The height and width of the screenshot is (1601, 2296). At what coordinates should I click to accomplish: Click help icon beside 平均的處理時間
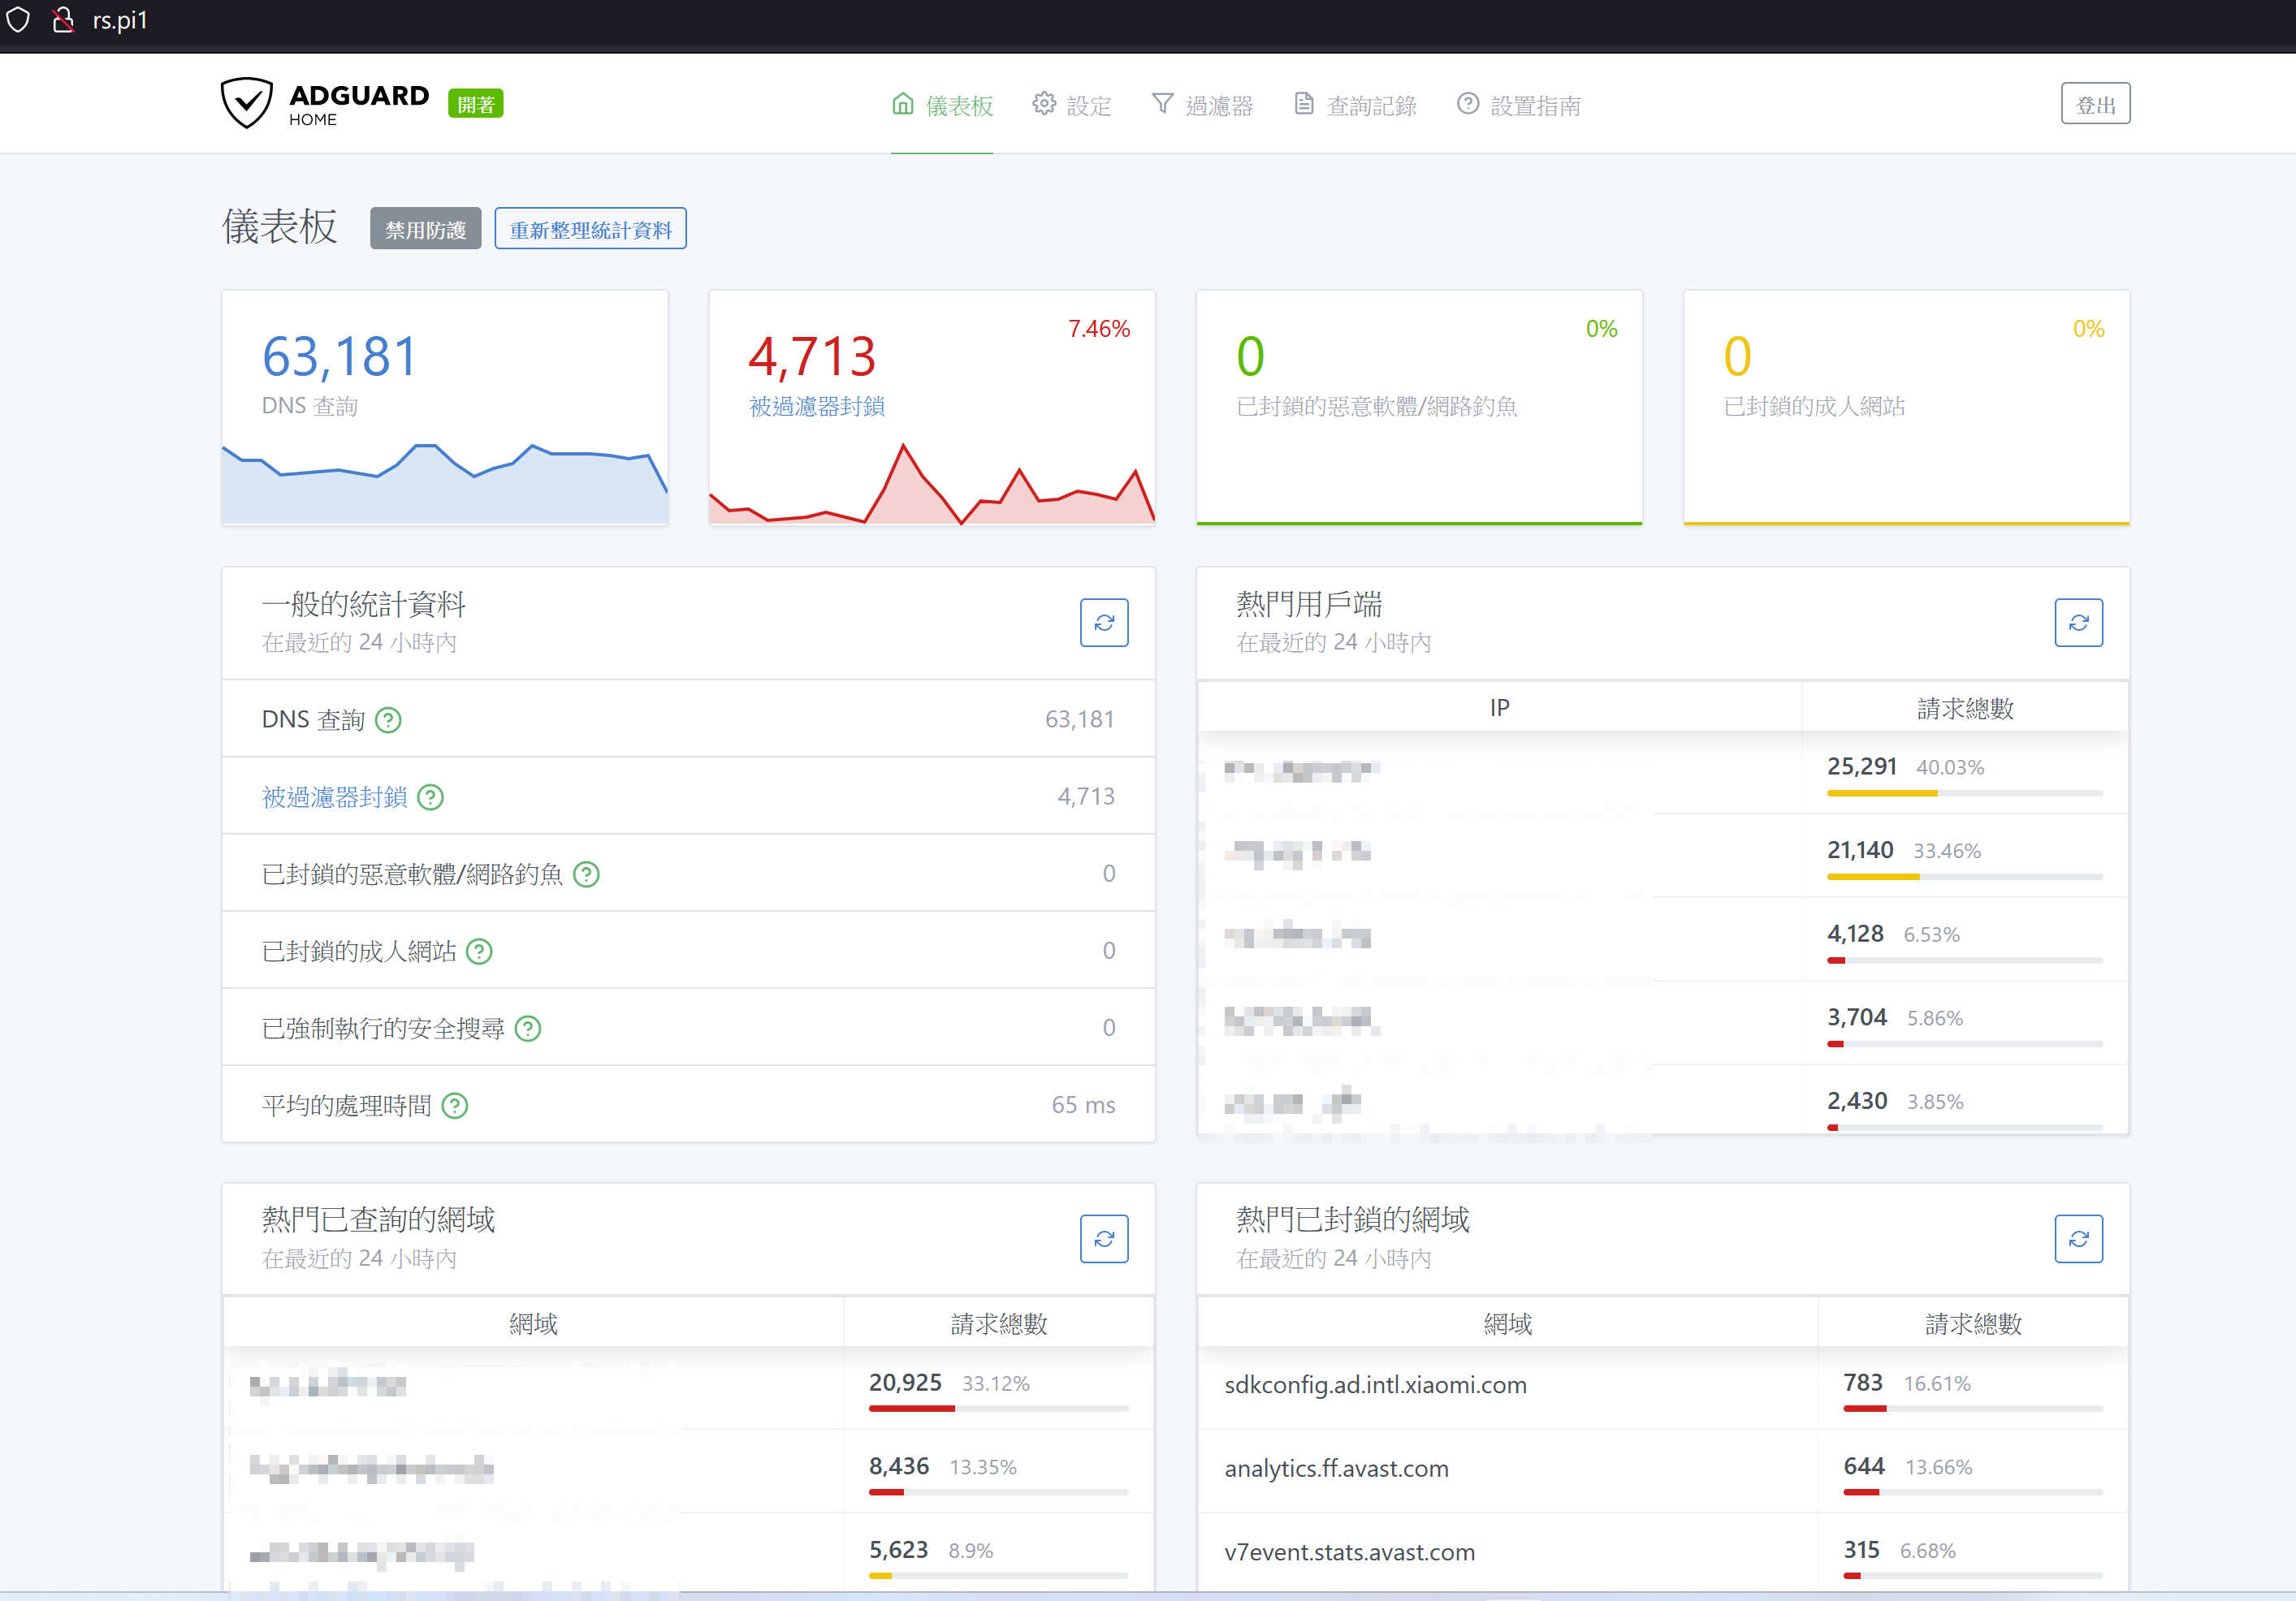(455, 1105)
